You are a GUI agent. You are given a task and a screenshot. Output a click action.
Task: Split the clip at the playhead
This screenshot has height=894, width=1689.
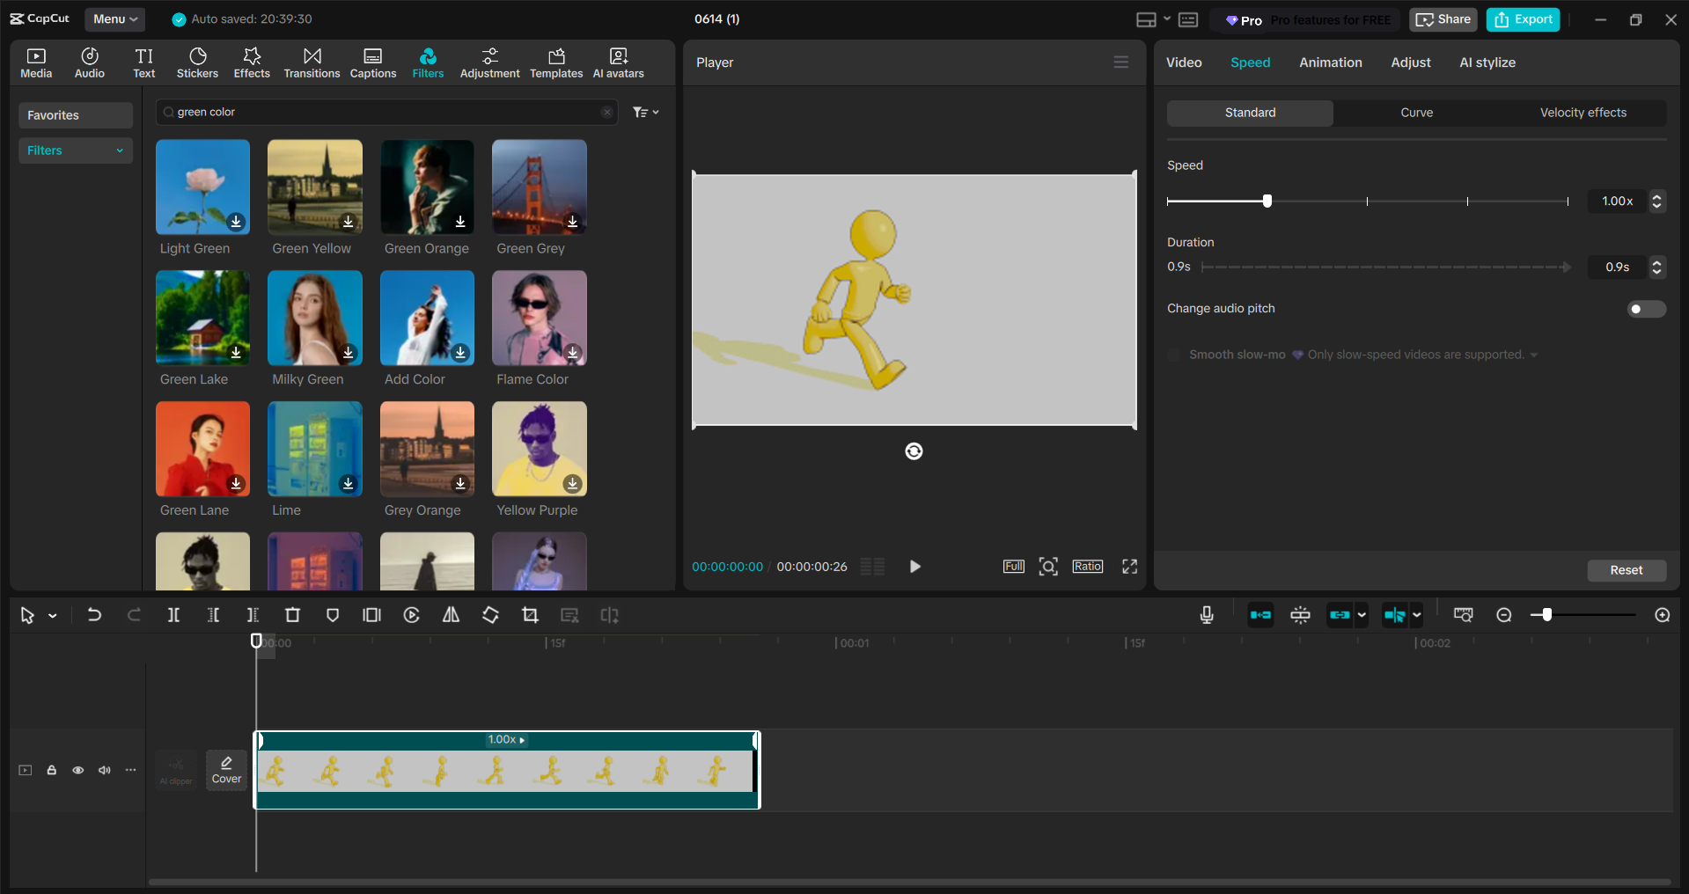pos(173,614)
